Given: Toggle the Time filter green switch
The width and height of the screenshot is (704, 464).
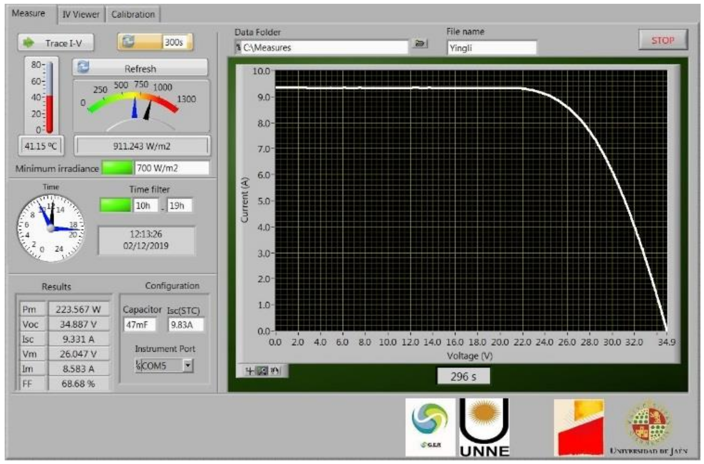Looking at the screenshot, I should coord(115,205).
